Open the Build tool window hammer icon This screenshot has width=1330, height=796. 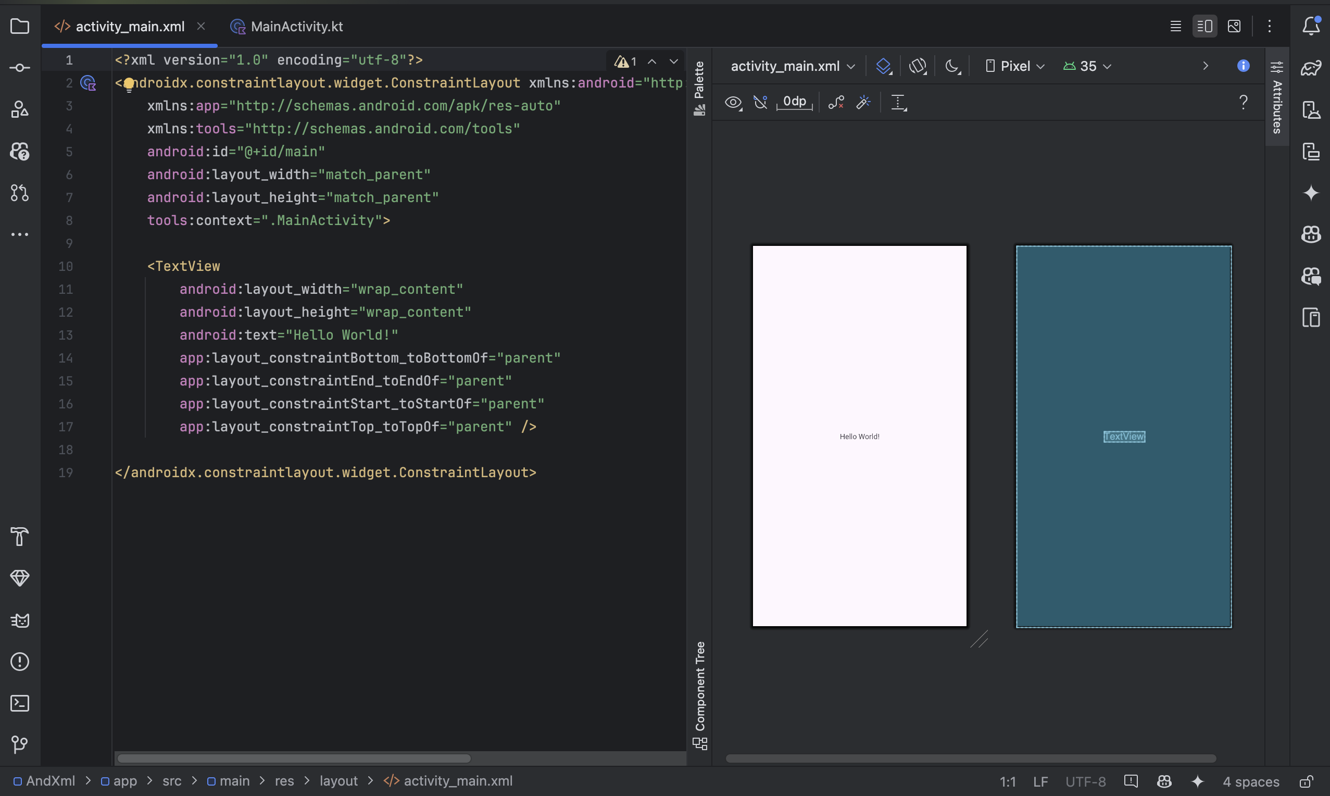coord(20,537)
